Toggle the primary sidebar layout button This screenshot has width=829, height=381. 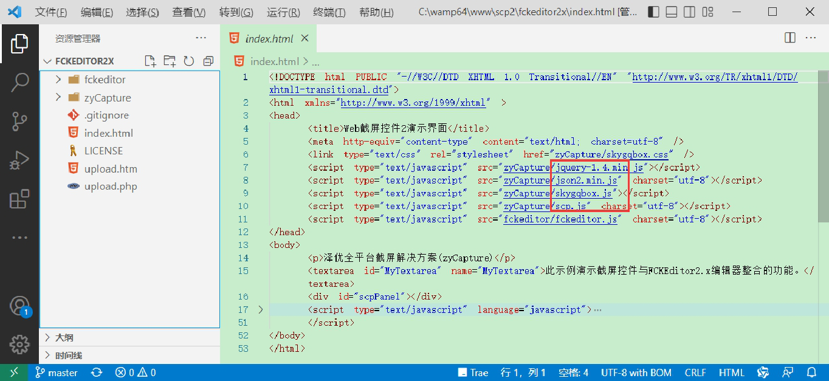[x=653, y=12]
